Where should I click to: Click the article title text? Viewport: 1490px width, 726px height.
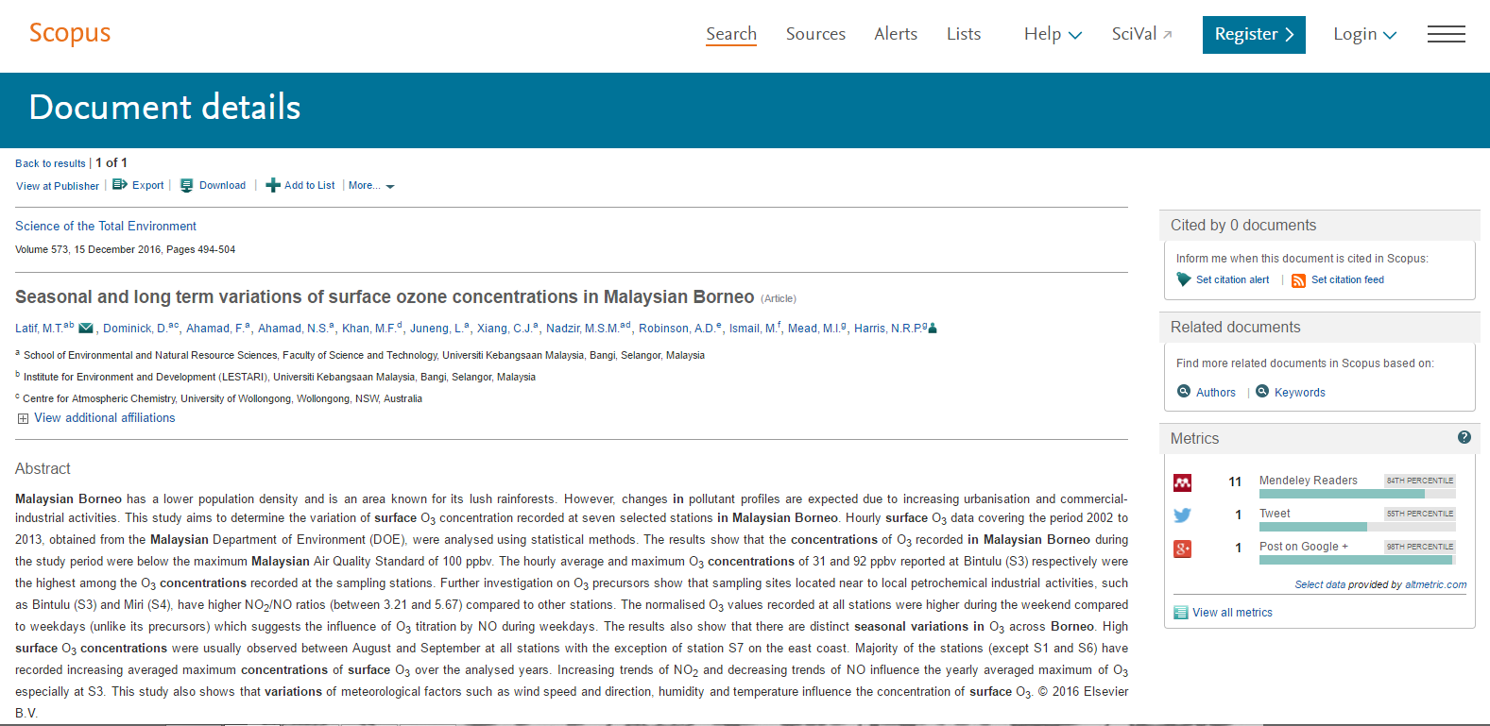coord(385,296)
